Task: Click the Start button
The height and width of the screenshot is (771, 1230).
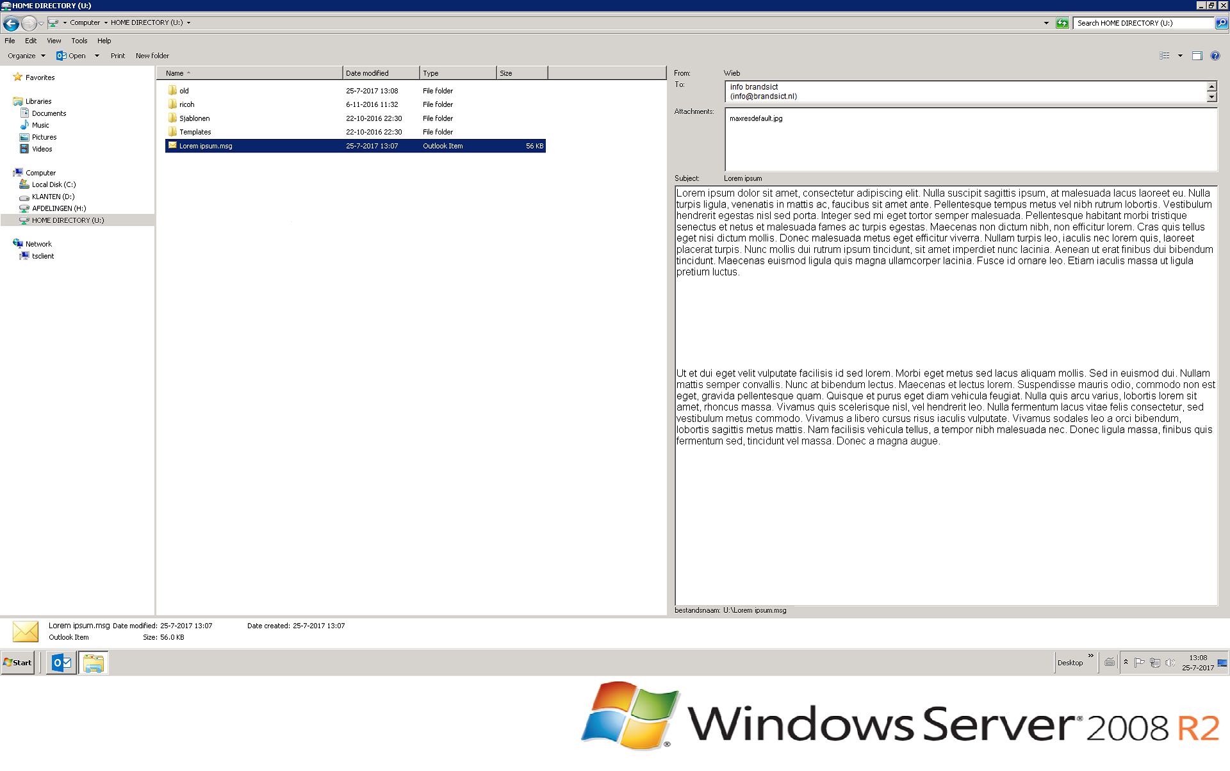Action: [x=17, y=663]
